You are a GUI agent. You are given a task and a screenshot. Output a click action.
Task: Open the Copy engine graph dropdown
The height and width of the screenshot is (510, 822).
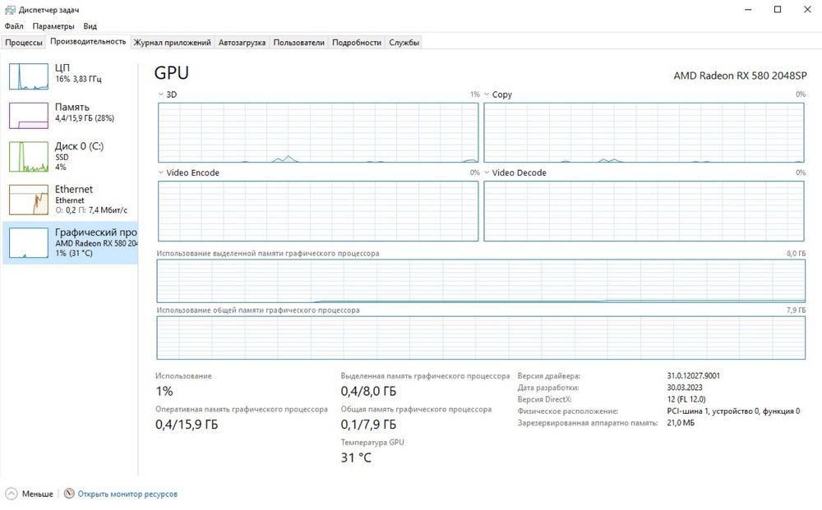pos(487,94)
